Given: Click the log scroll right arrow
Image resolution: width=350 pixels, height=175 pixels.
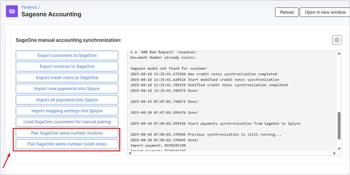Looking at the screenshot, I should coord(334,153).
